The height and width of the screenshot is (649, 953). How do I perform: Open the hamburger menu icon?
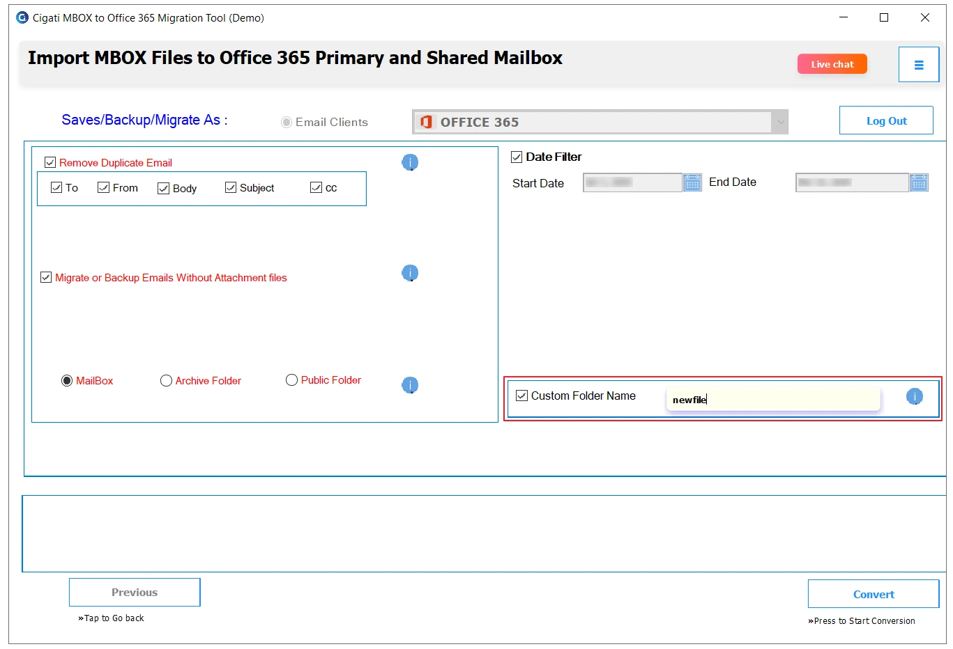pyautogui.click(x=918, y=65)
